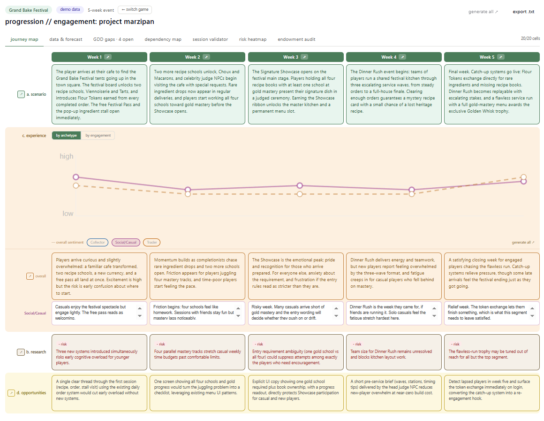Screen dimensions: 544x421
Task: Click dashed overall sentiment Week 1 point
Action: (x=76, y=185)
